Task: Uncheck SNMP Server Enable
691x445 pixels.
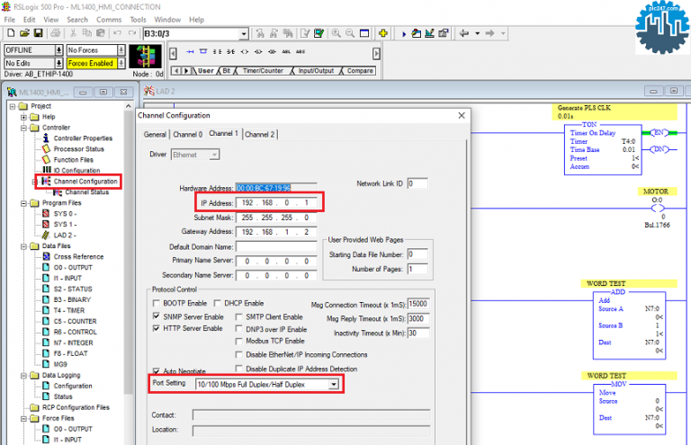Action: [x=156, y=316]
